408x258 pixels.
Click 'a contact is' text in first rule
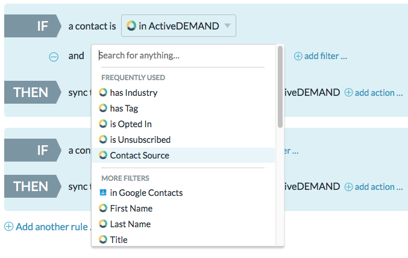(92, 26)
